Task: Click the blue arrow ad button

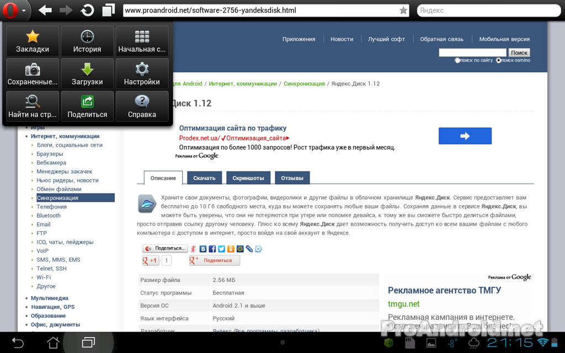Action: point(465,136)
